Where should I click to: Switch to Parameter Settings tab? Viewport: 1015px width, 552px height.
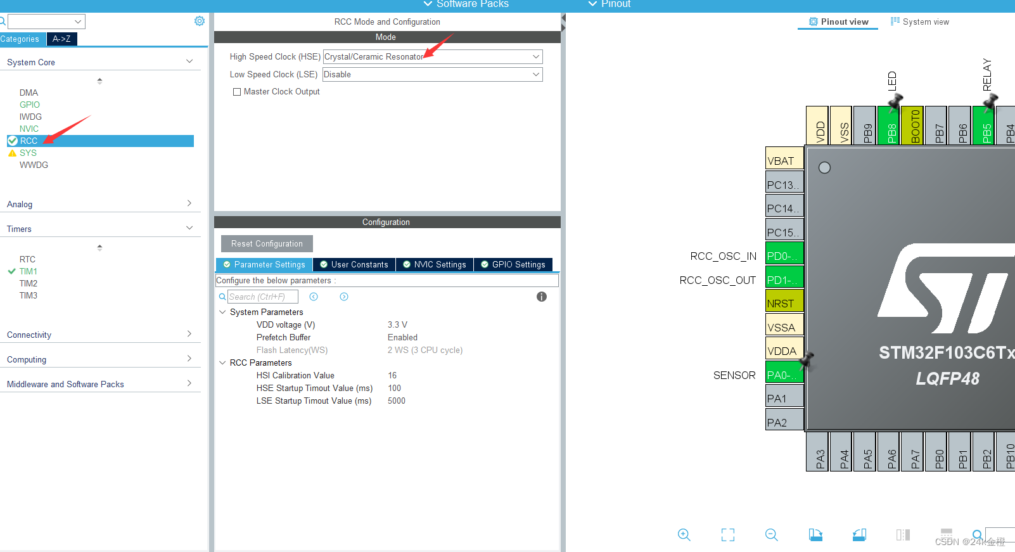264,264
